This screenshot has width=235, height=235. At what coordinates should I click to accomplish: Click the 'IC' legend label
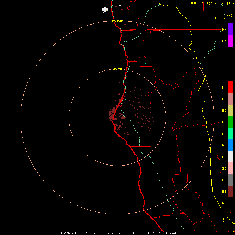pyautogui.click(x=224, y=169)
